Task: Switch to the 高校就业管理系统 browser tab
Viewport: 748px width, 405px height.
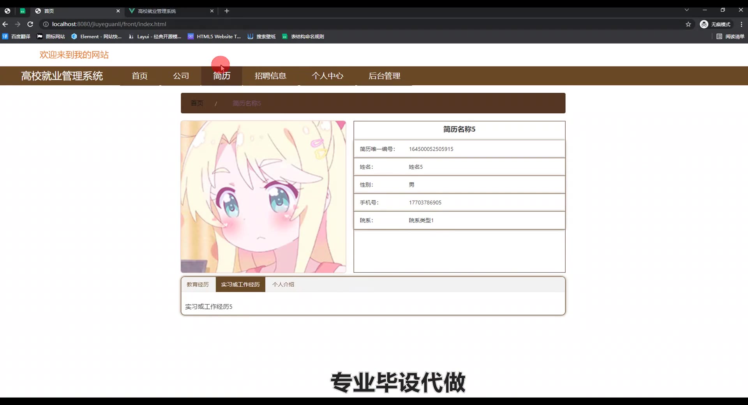Action: pos(172,11)
